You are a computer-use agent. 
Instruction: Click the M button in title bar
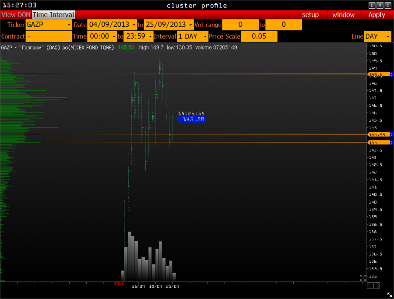coord(380,5)
